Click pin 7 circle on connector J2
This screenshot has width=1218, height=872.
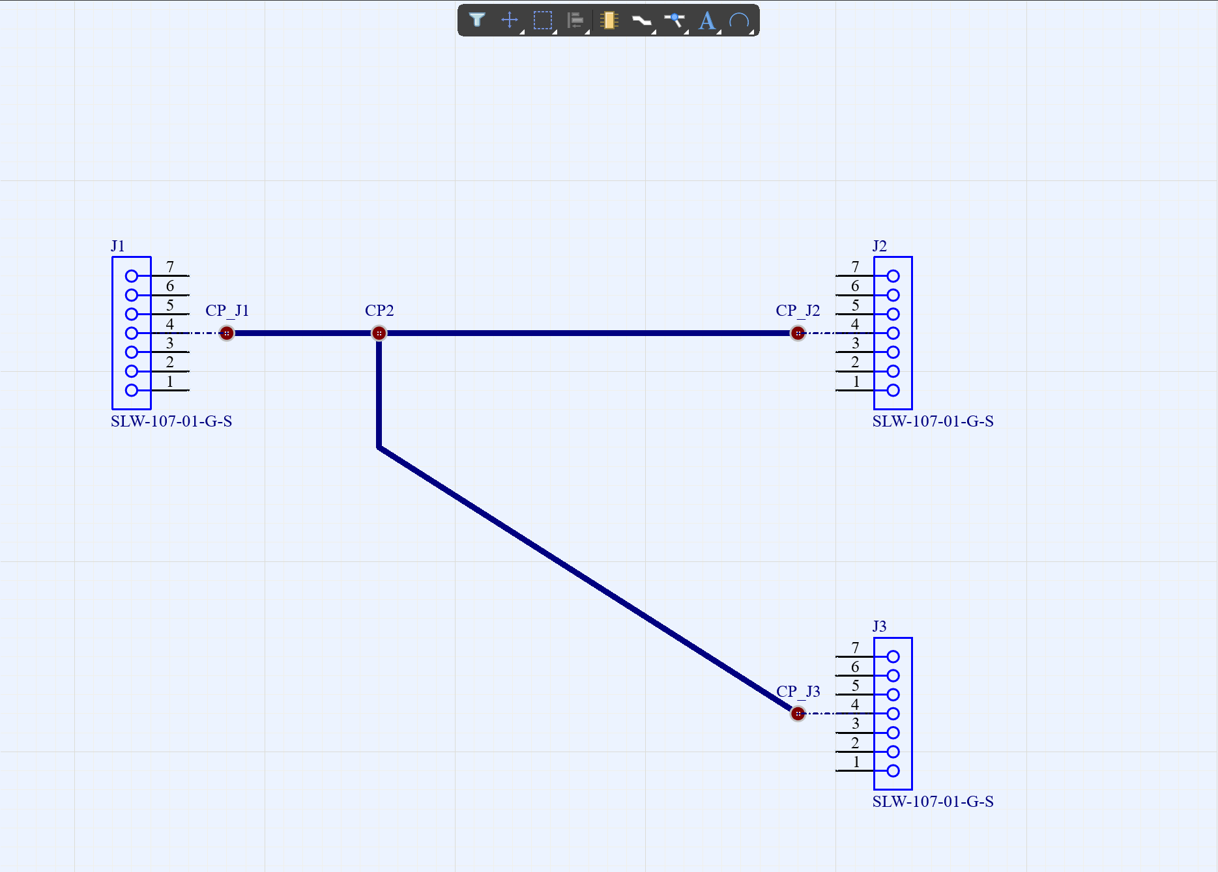tap(893, 276)
